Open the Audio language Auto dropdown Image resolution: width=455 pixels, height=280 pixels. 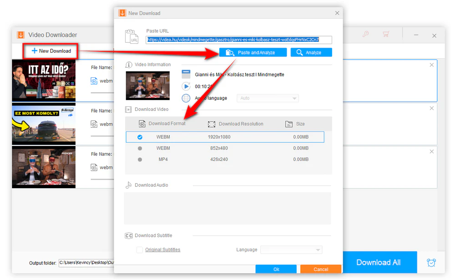point(267,98)
